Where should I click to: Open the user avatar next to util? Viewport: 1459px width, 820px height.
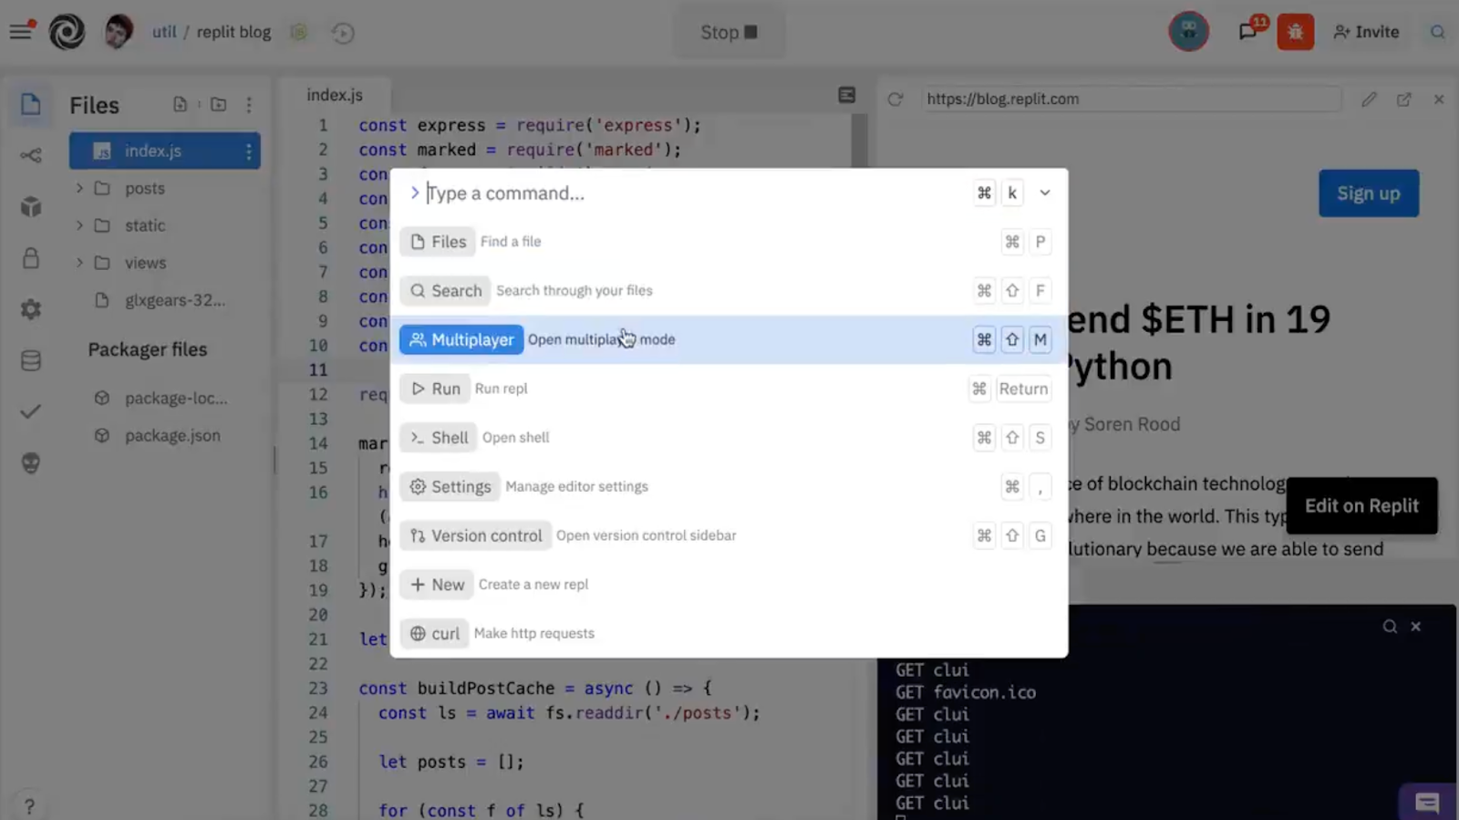(118, 32)
